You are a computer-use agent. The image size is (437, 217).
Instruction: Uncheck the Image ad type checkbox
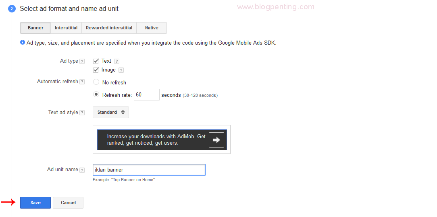[96, 70]
